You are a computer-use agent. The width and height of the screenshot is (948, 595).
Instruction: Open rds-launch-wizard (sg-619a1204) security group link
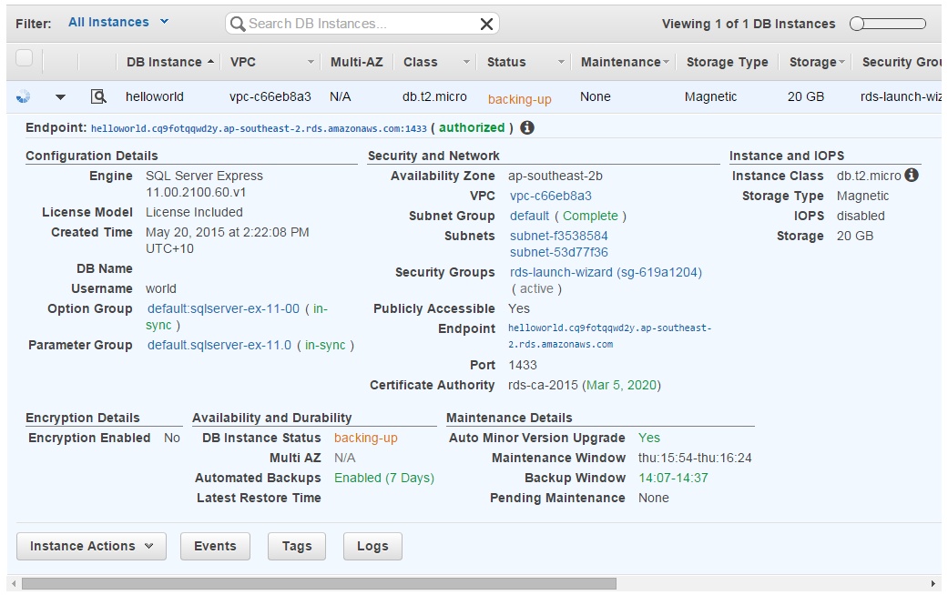(606, 272)
